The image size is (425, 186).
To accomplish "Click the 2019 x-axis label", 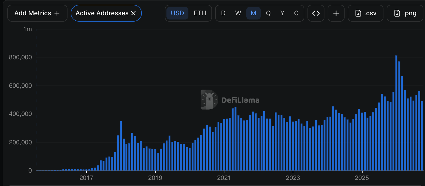I will pyautogui.click(x=155, y=178).
